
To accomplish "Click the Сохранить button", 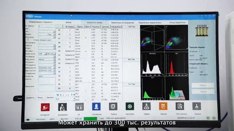I will click(x=30, y=98).
